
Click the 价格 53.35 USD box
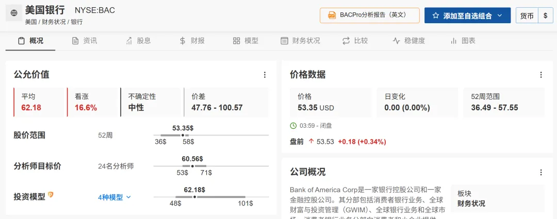tap(331, 102)
